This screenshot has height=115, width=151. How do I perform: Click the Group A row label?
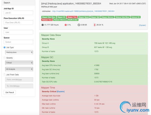coord(45,43)
